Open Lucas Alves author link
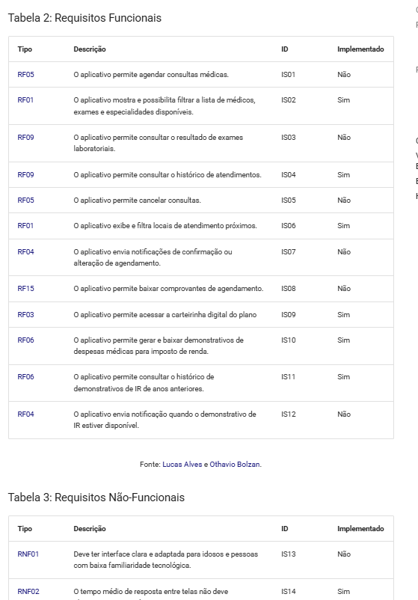Screen dimensions: 418x600 pyautogui.click(x=182, y=464)
